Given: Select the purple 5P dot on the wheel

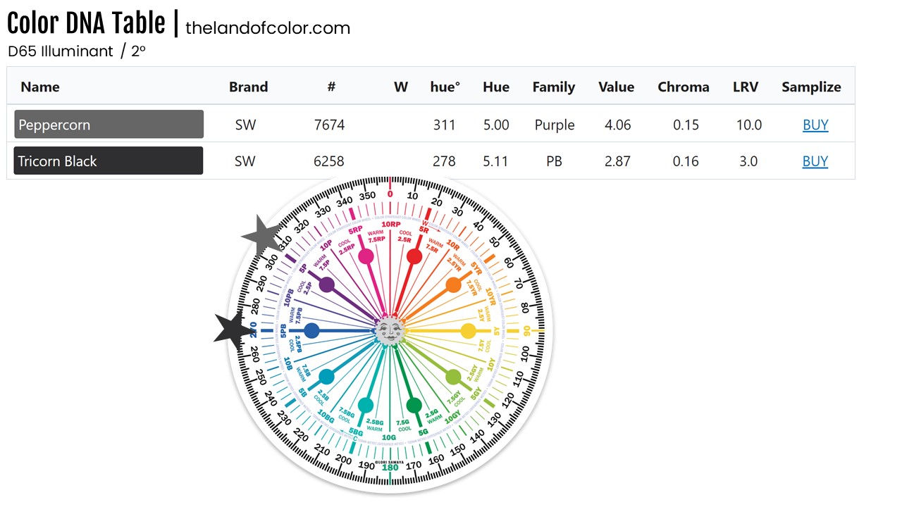Looking at the screenshot, I should [326, 285].
